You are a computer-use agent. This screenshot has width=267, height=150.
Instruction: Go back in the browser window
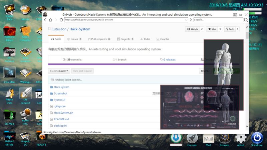tap(45, 20)
